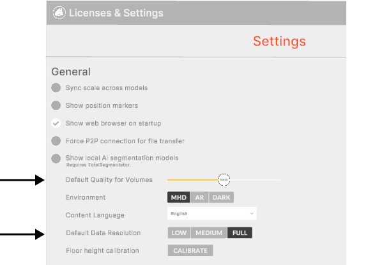Open the Content Language dropdown

coord(211,214)
